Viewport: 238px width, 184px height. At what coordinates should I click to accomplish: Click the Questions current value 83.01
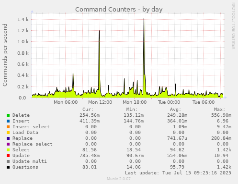(90, 167)
